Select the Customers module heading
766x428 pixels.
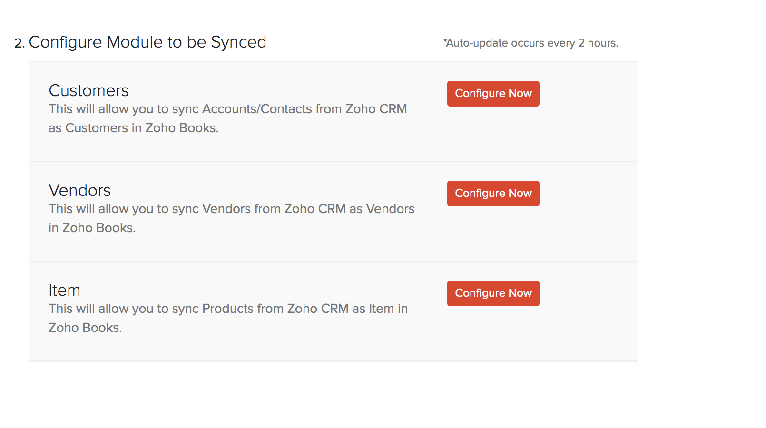(x=88, y=90)
